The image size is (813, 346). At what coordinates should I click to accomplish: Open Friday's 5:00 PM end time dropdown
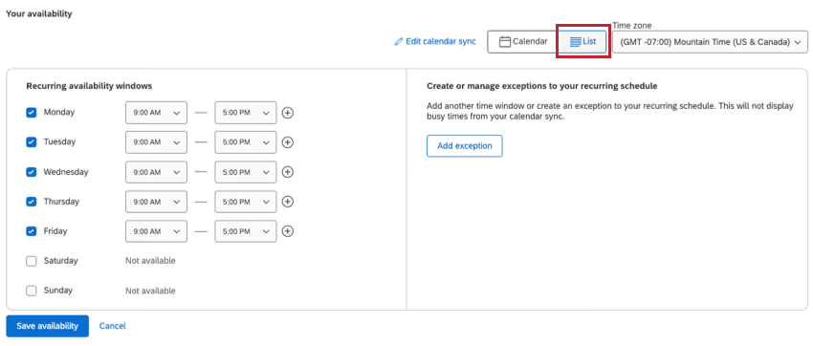tap(245, 231)
